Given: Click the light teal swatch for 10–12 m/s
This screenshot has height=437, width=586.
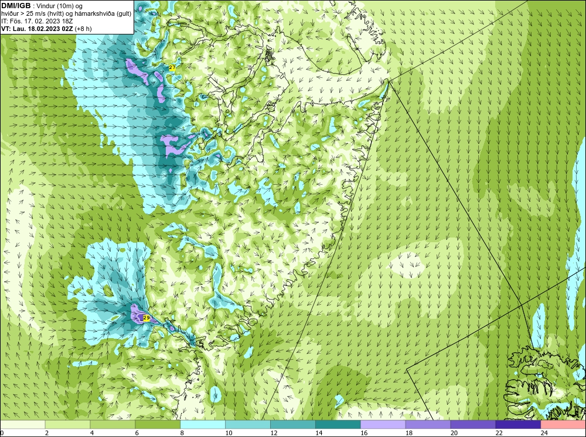Looking at the screenshot, I should (248, 424).
